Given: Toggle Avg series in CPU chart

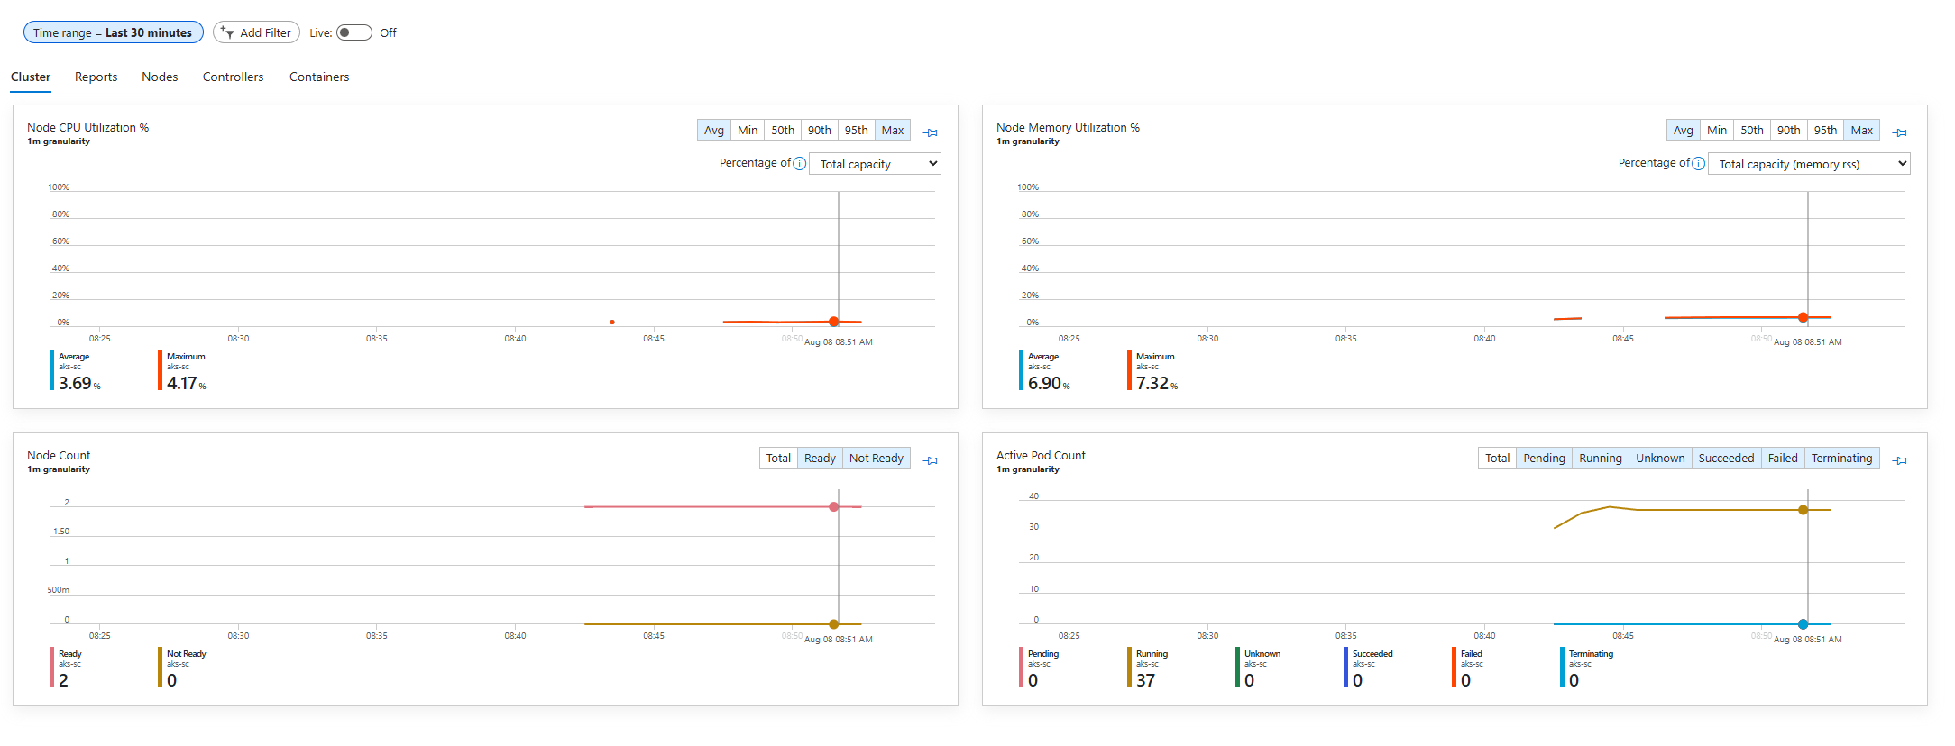Looking at the screenshot, I should tap(713, 131).
